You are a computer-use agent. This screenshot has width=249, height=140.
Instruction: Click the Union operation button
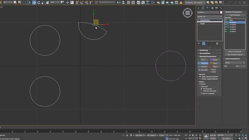click(203, 59)
